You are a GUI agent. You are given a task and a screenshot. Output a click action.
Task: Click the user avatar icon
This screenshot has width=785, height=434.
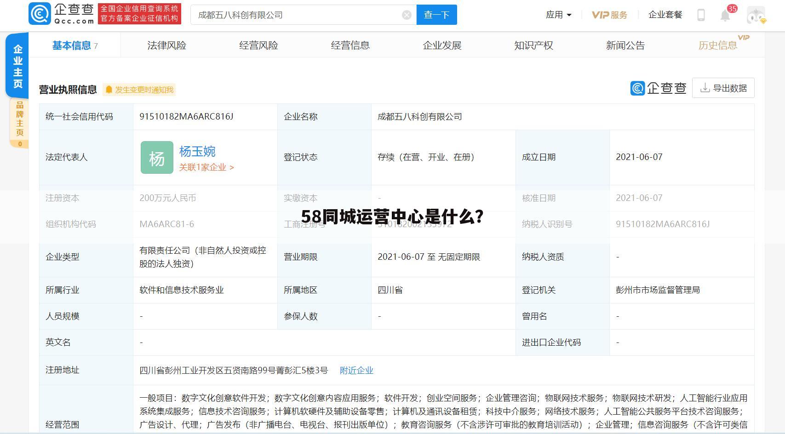pos(756,15)
